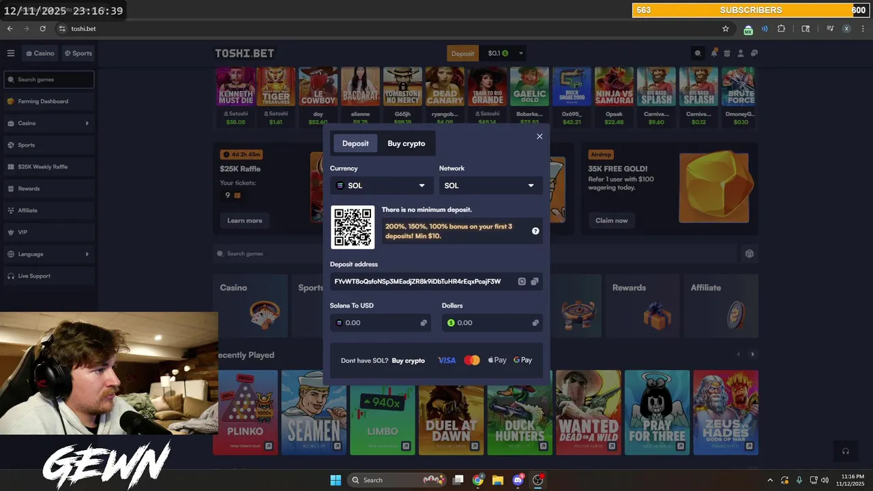Switch to Sports in top navigation
The image size is (873, 491).
click(x=78, y=53)
